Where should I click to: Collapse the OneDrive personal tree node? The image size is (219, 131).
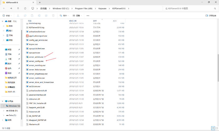(x=3, y=21)
